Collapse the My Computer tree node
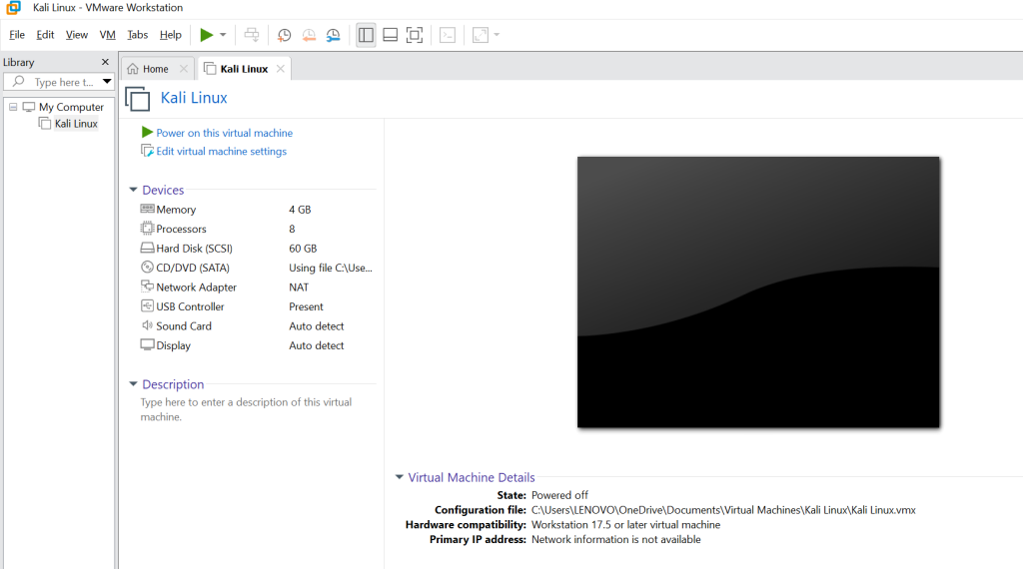 pos(12,107)
